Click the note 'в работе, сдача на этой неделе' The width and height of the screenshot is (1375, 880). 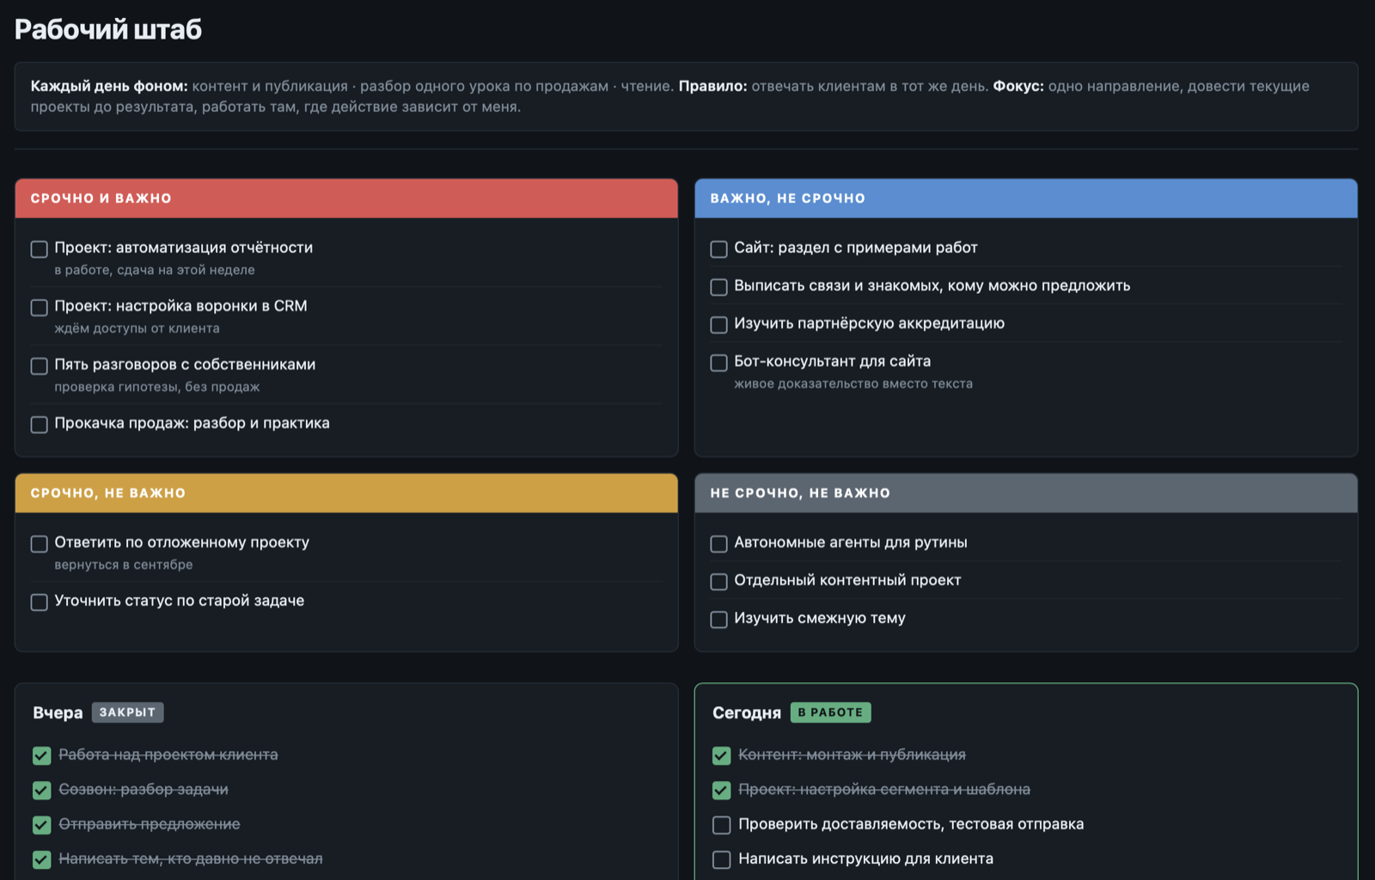coord(155,270)
